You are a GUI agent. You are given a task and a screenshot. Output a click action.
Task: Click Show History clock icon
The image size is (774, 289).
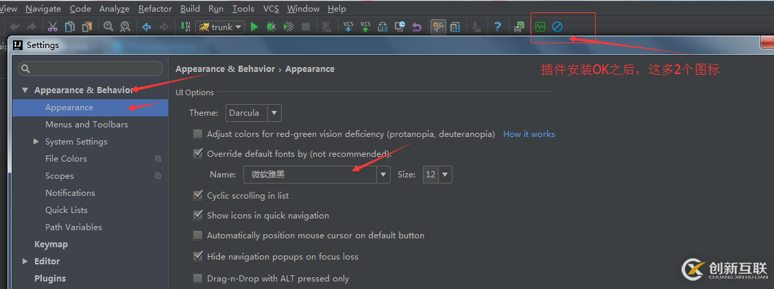point(400,27)
